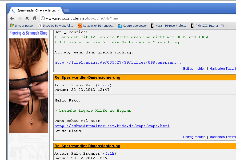Open the 'ist weltweit führender' bookmark
The height and width of the screenshot is (160, 236).
pos(96,26)
